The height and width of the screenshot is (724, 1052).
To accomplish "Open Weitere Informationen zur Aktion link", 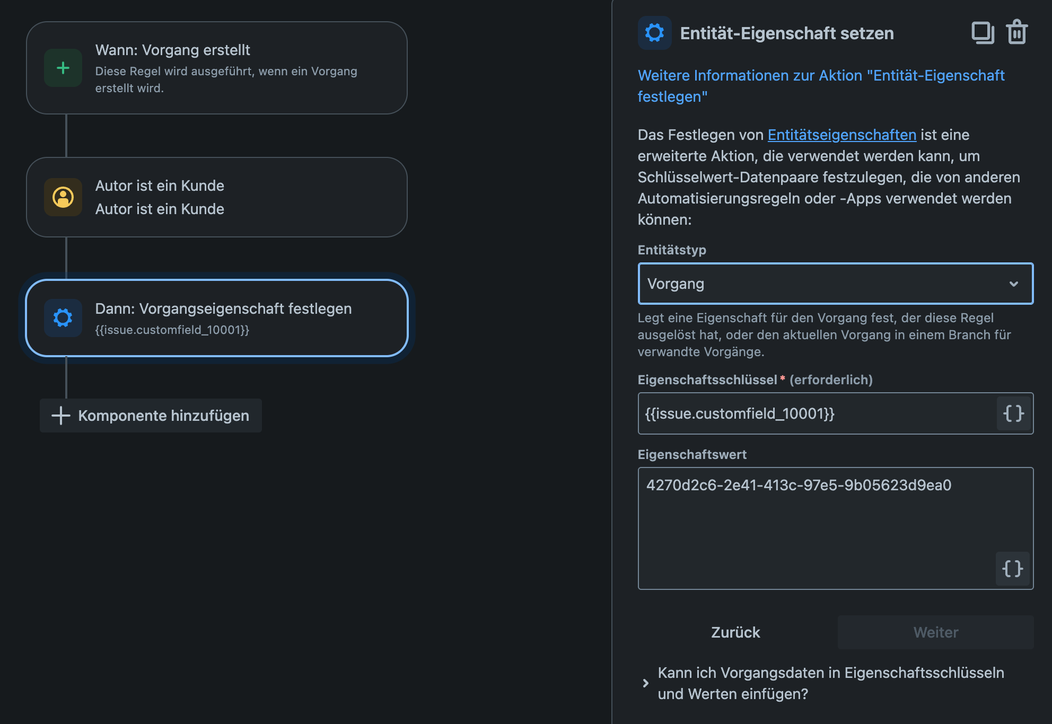I will coord(821,86).
